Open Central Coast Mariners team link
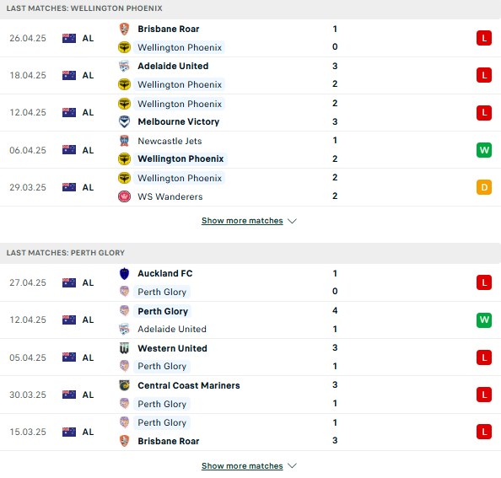Viewport: 501px width, 478px height. point(189,385)
